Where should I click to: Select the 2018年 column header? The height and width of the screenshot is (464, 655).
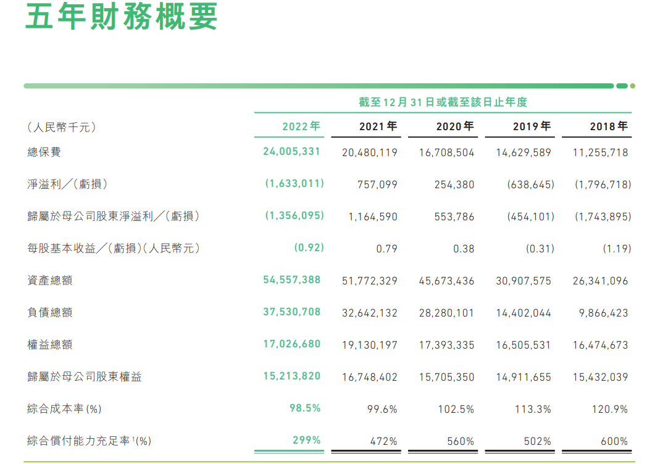pos(609,126)
